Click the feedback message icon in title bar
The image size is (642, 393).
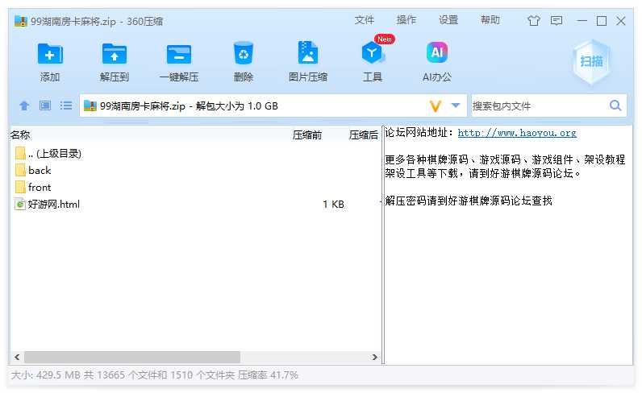tap(557, 20)
